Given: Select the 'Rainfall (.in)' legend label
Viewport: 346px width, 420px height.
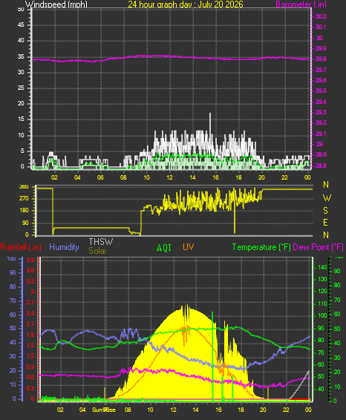Looking at the screenshot, I should pyautogui.click(x=21, y=247).
